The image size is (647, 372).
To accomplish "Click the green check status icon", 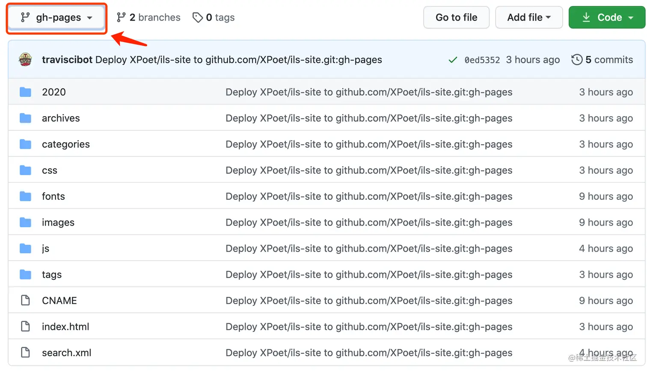I will [x=453, y=60].
